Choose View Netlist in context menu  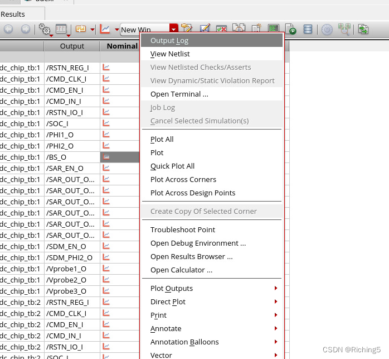coord(212,54)
